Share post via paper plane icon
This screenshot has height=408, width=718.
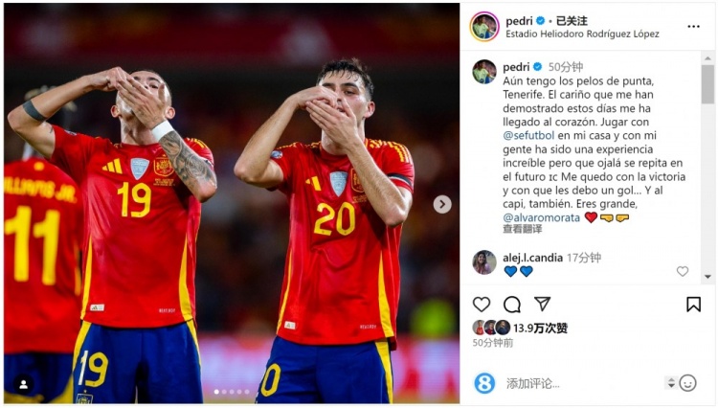click(542, 304)
